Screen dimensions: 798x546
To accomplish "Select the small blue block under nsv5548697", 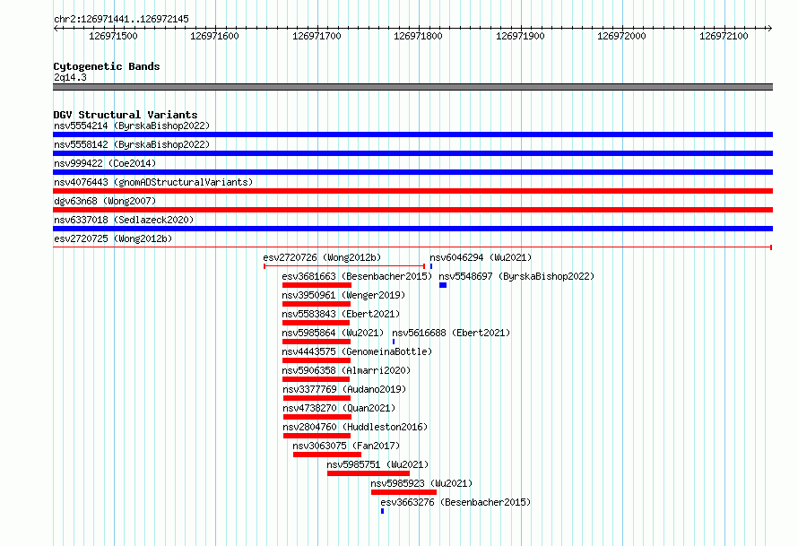I will [443, 285].
